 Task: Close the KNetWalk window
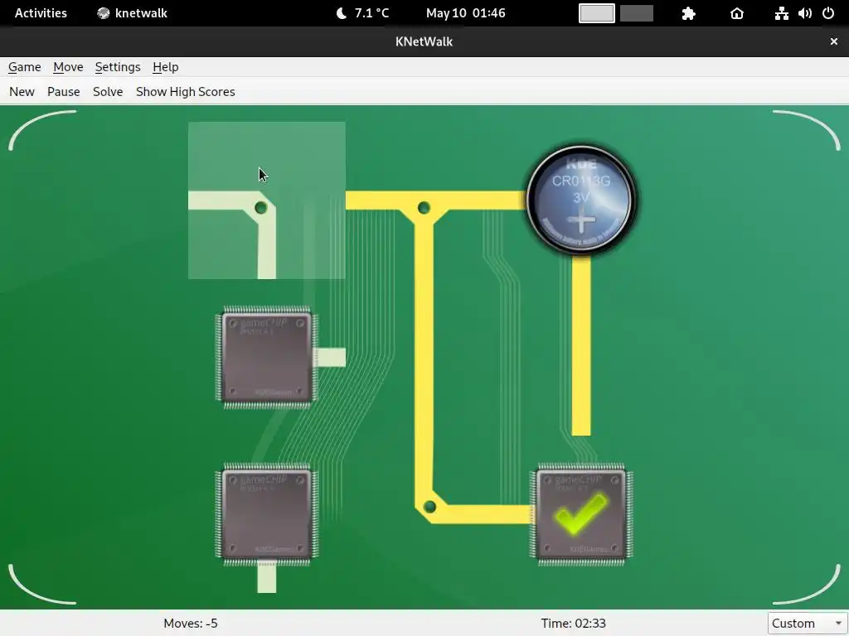pos(834,41)
